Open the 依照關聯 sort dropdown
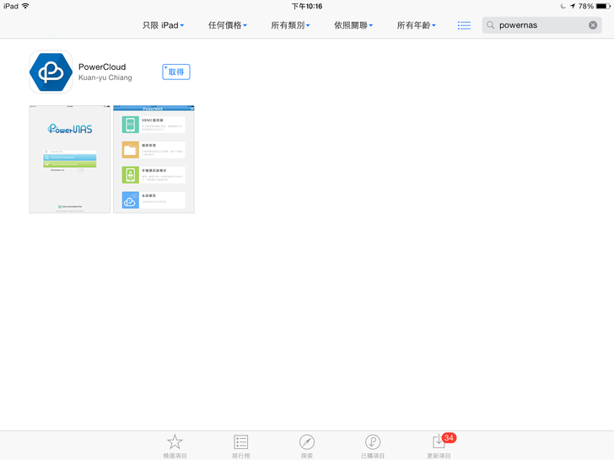This screenshot has width=614, height=460. coord(353,25)
